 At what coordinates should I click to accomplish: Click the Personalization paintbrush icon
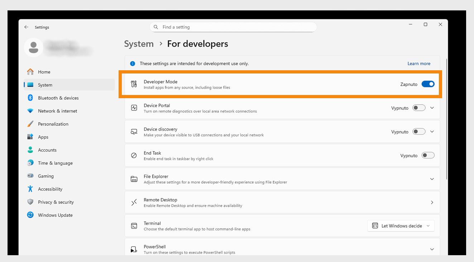tap(30, 124)
